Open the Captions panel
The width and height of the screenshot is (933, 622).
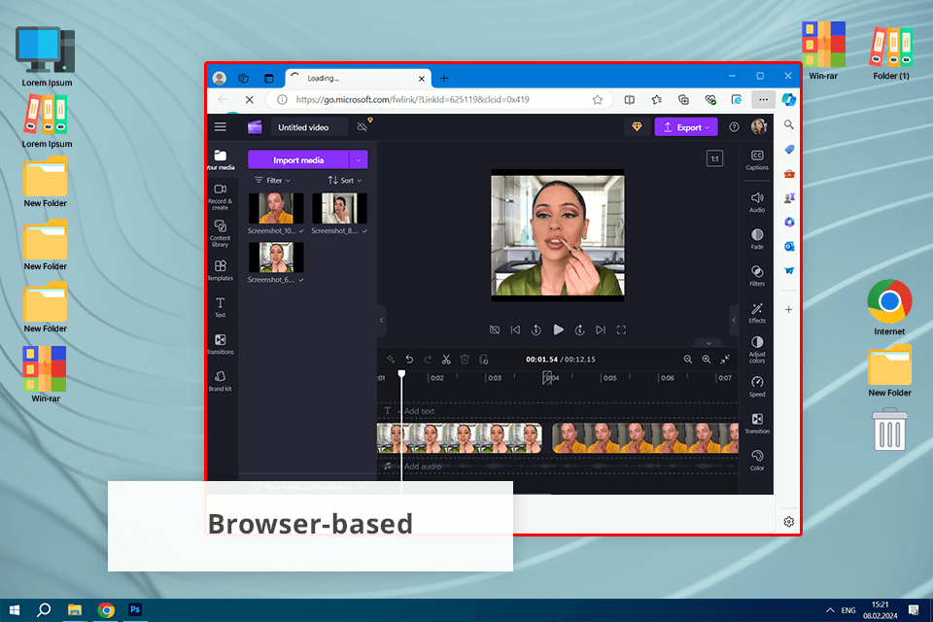click(x=757, y=160)
